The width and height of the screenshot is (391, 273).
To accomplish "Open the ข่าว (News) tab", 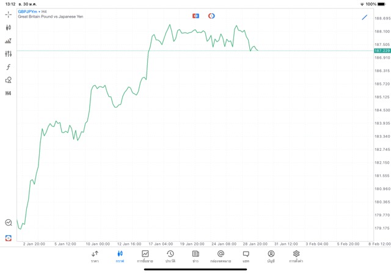I will (x=195, y=257).
